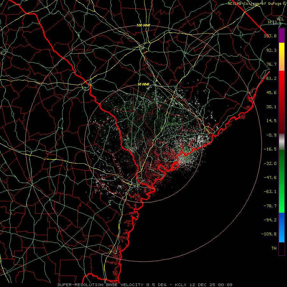
Task: Click the "TH" legend label
Action: (274, 248)
